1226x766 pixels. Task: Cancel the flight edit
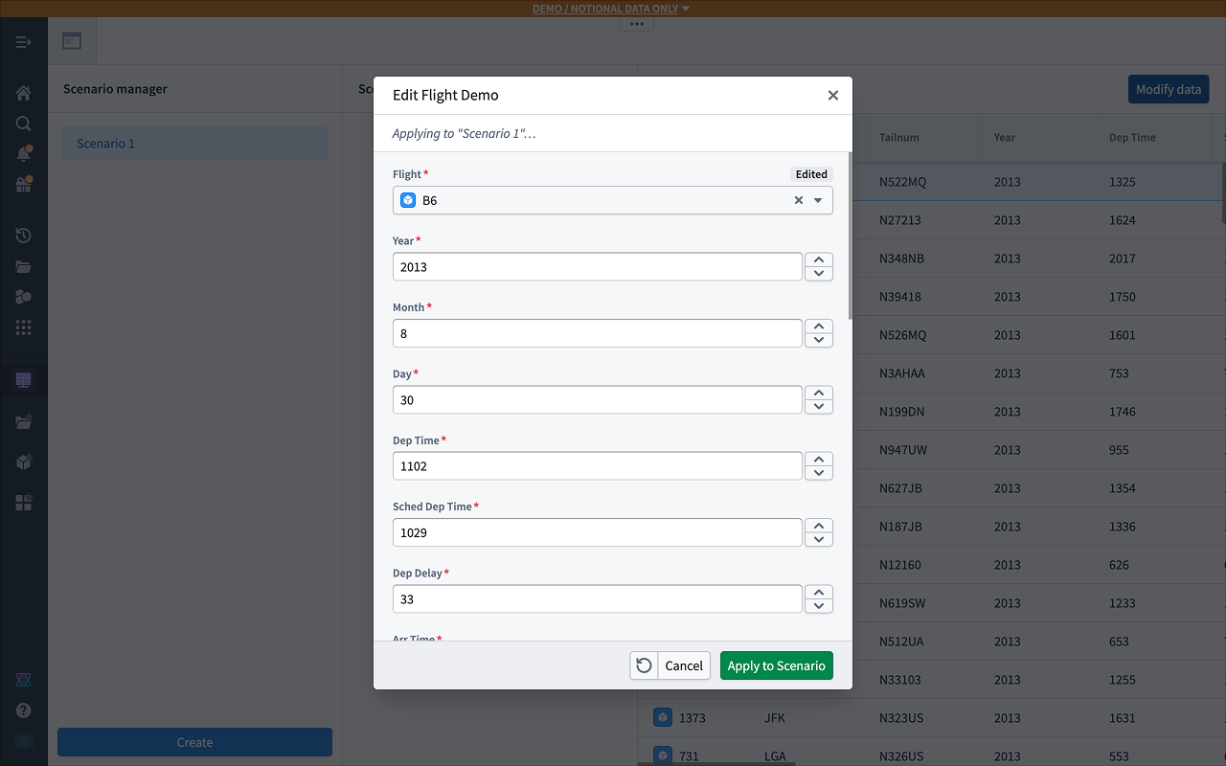coord(684,665)
